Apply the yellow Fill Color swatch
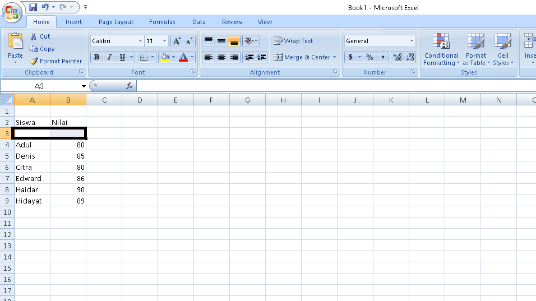The image size is (536, 301). pos(165,57)
